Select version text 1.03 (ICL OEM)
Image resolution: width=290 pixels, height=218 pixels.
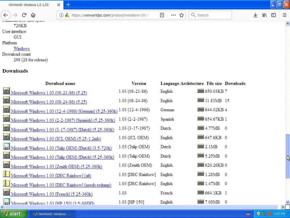coord(134,138)
